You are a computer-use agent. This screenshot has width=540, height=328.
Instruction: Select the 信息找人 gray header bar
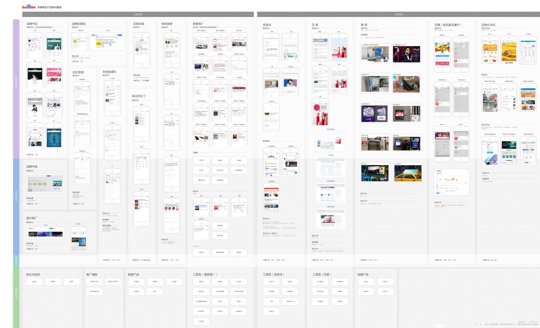(x=398, y=14)
